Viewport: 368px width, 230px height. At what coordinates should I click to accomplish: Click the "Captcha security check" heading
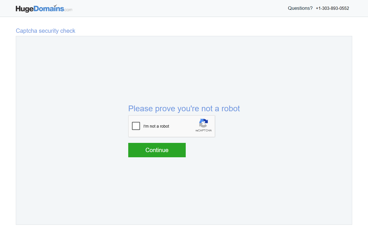click(x=45, y=31)
